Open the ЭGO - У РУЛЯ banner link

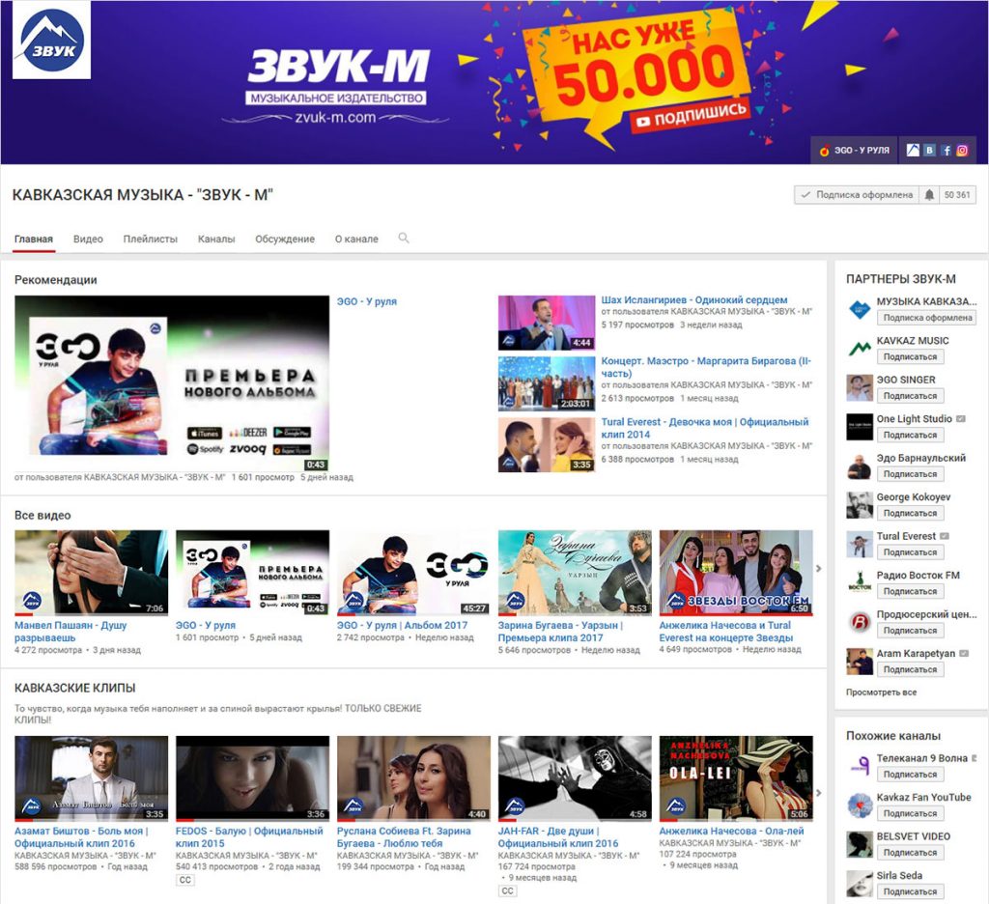pyautogui.click(x=854, y=150)
